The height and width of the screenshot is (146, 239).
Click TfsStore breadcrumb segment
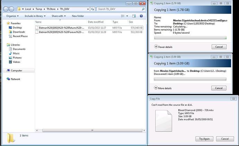[51, 9]
